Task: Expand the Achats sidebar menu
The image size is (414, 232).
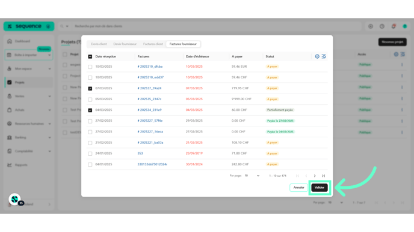Action: [28, 110]
